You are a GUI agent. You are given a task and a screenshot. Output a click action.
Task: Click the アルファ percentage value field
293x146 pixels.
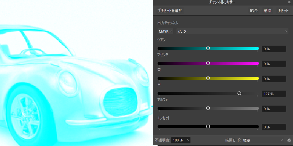click(274, 109)
